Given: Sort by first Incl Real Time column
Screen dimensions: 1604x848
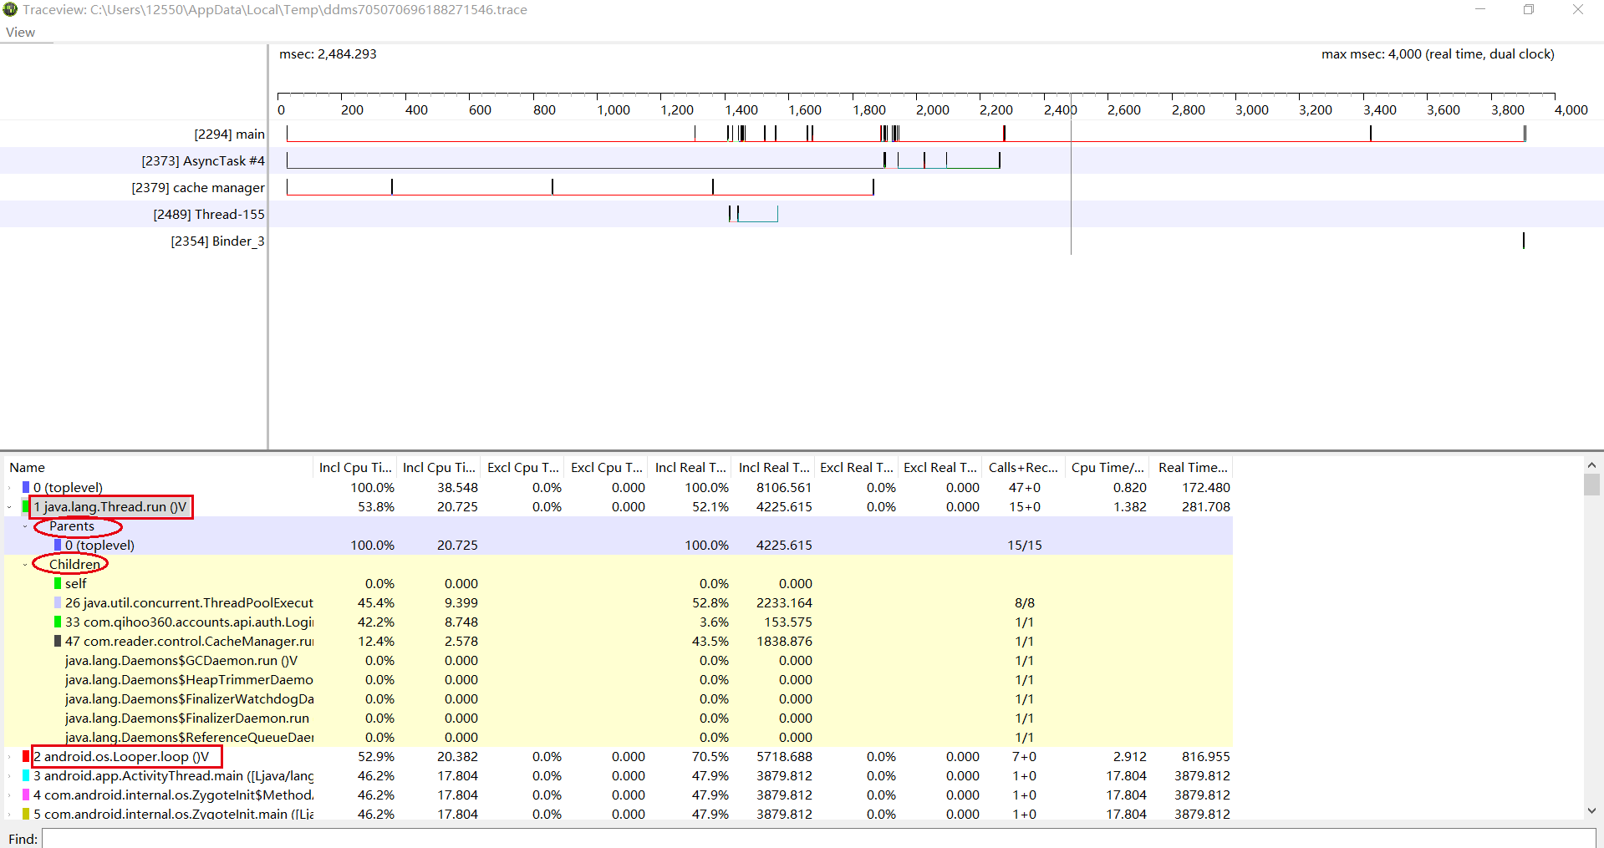Looking at the screenshot, I should click(x=690, y=468).
